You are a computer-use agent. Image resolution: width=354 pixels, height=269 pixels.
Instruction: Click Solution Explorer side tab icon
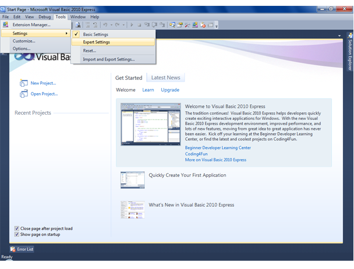pyautogui.click(x=350, y=36)
